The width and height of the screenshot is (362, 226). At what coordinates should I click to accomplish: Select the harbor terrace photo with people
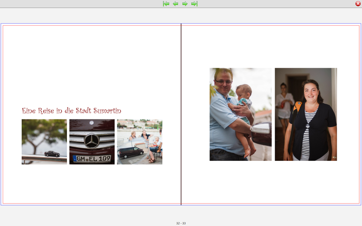[x=139, y=141]
